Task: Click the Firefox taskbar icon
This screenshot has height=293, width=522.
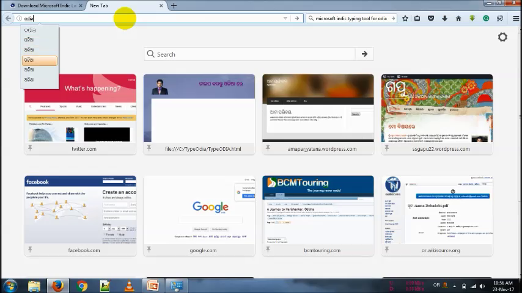Action: pyautogui.click(x=57, y=286)
